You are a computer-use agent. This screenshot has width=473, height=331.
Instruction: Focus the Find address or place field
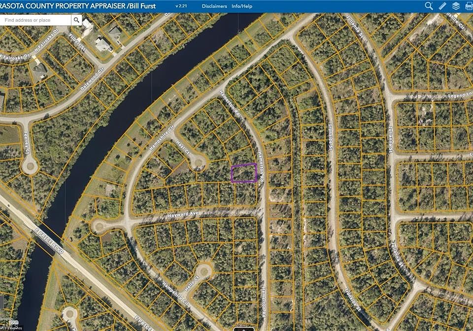(35, 20)
